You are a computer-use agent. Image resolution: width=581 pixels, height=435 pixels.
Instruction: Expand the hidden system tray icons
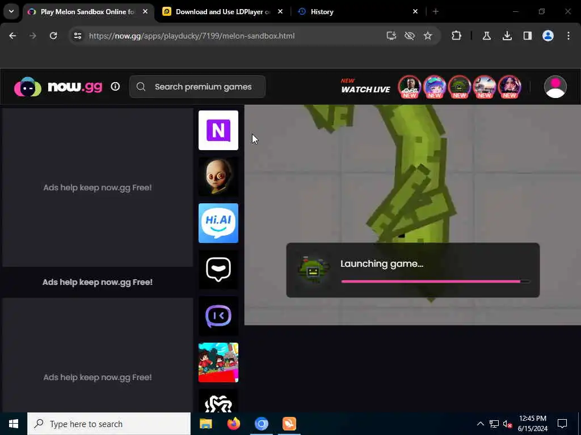[480, 424]
